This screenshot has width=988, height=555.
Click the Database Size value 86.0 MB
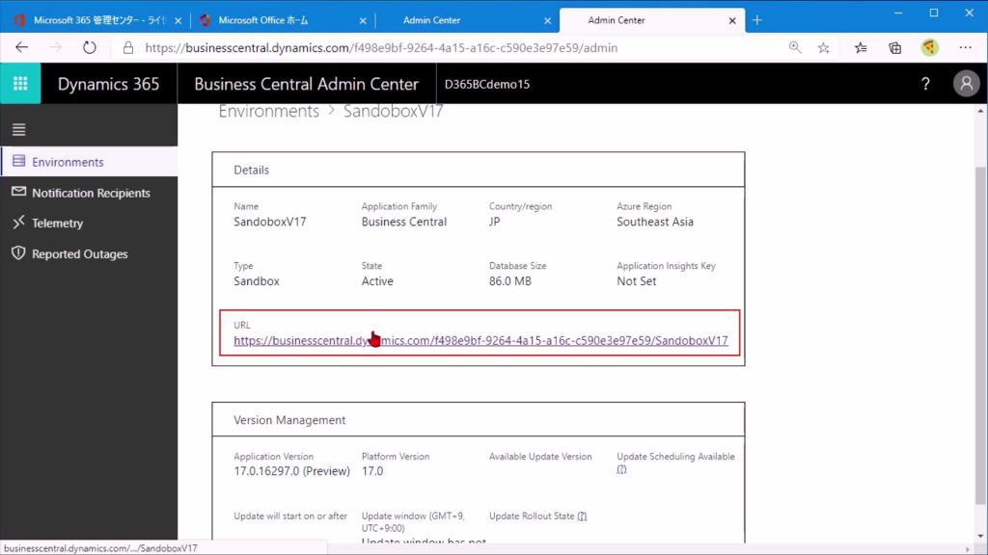click(509, 281)
